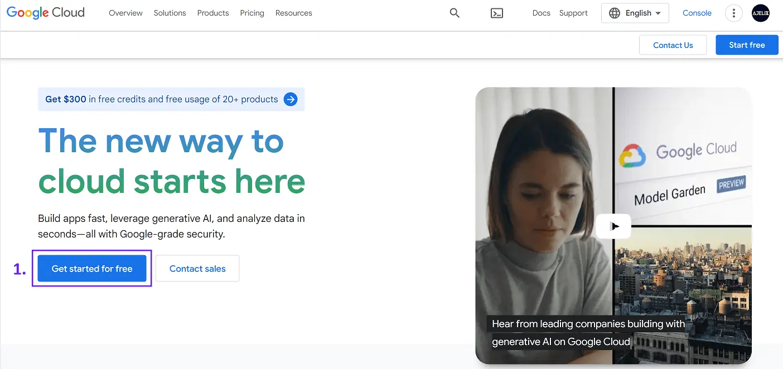
Task: Open the three-dot more options menu
Action: coord(733,13)
